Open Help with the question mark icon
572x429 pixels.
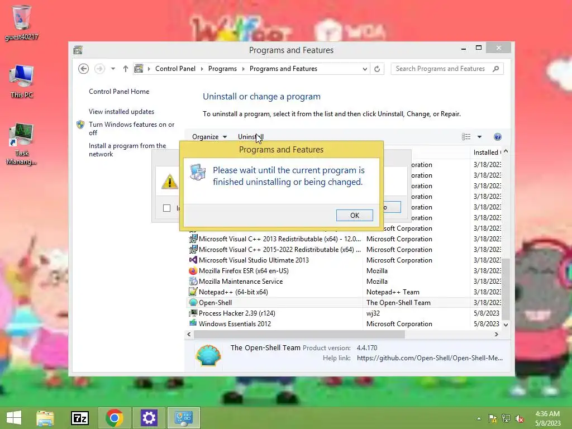click(498, 137)
